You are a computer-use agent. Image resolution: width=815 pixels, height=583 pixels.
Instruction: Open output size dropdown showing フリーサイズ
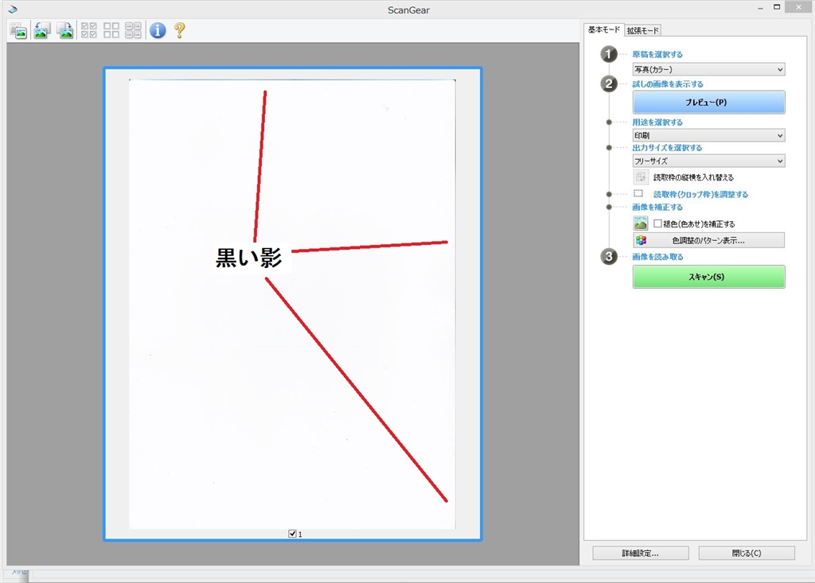pyautogui.click(x=708, y=161)
